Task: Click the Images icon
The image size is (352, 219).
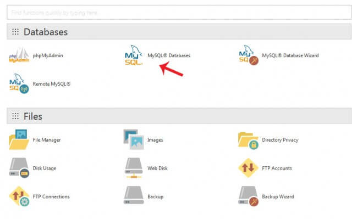Action: point(134,139)
